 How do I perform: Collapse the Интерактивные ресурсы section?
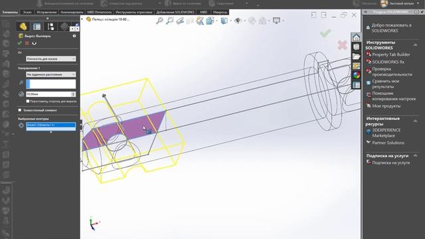pos(415,121)
